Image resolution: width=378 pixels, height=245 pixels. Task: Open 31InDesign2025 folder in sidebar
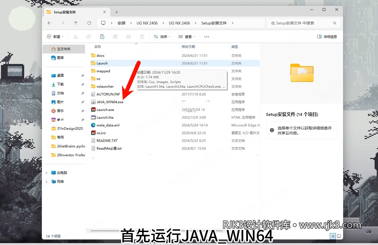(x=67, y=128)
